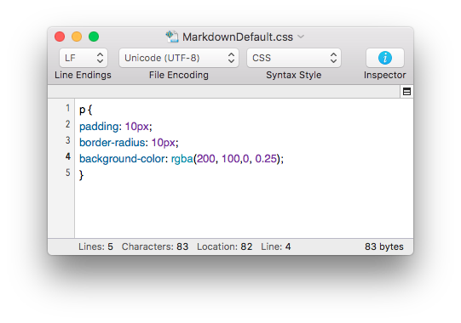
Task: Click the yellow minimize button
Action: pyautogui.click(x=77, y=37)
